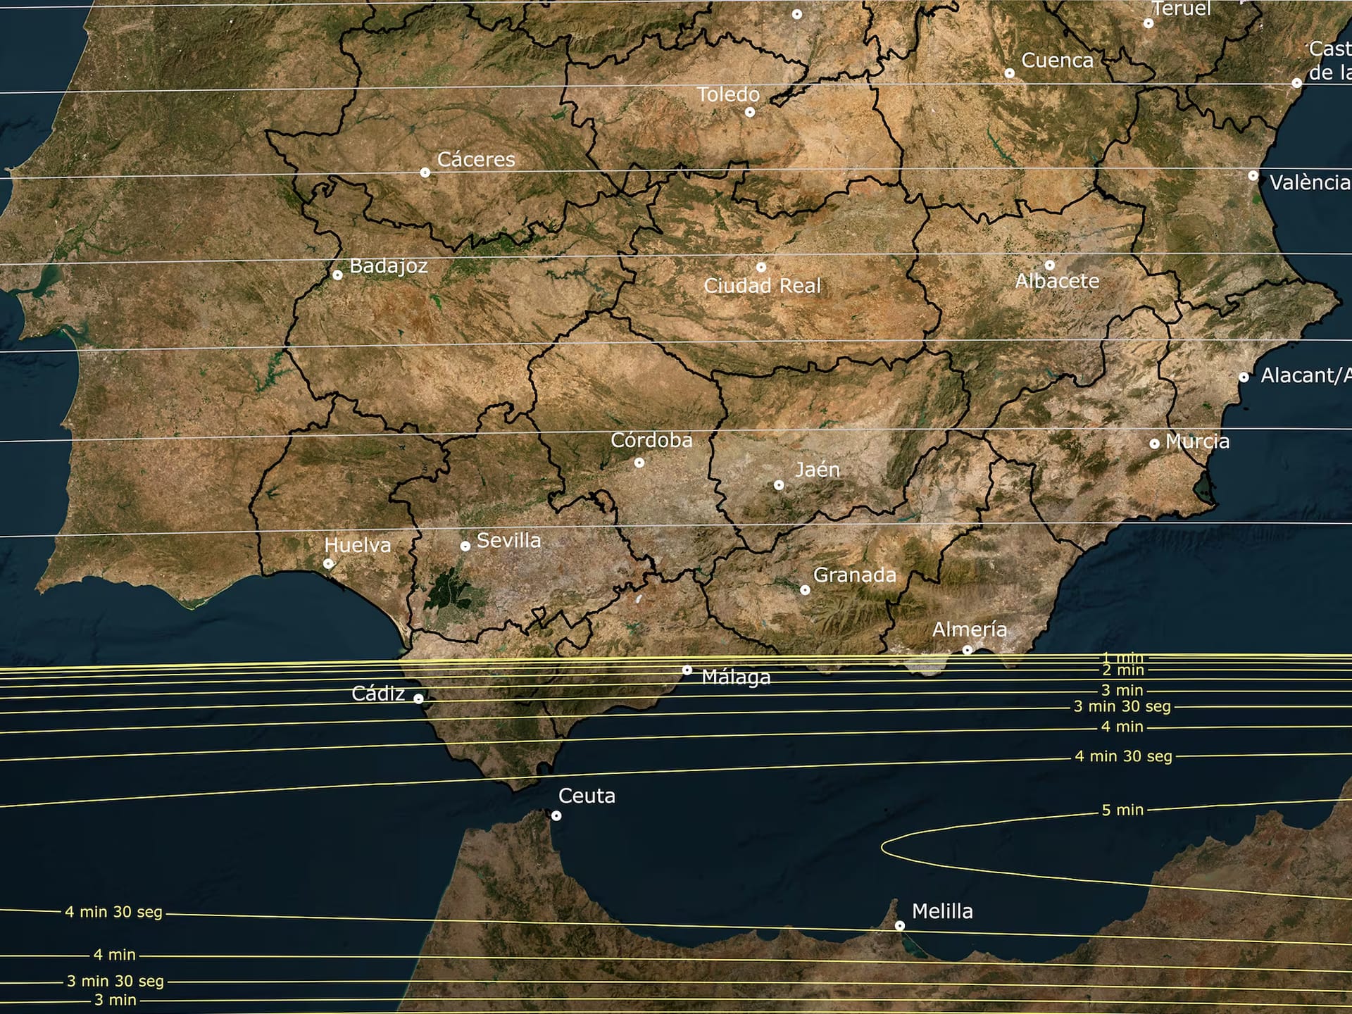This screenshot has width=1352, height=1014.
Task: Click the Alacant marker dot
Action: 1244,377
